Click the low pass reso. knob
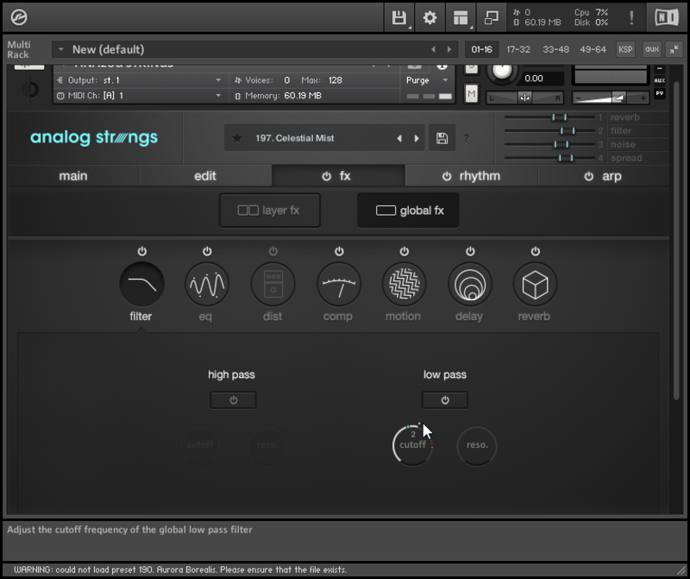The height and width of the screenshot is (579, 690). [477, 445]
